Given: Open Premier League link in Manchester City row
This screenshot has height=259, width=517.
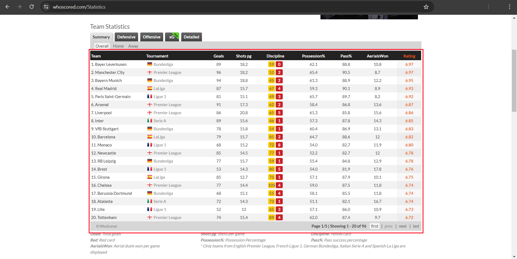Looking at the screenshot, I should 167,73.
